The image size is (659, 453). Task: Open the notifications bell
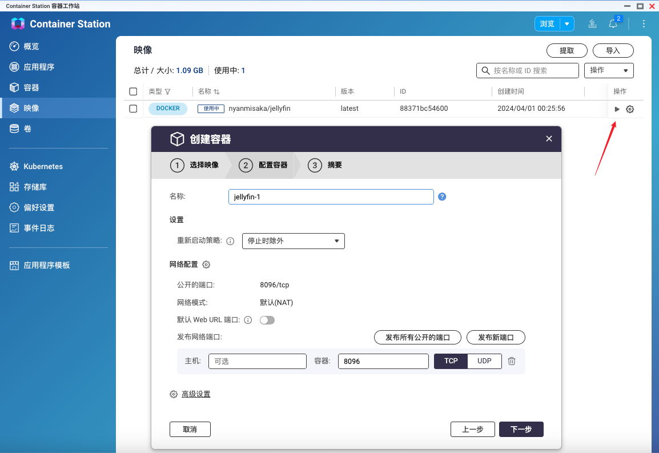coord(613,23)
